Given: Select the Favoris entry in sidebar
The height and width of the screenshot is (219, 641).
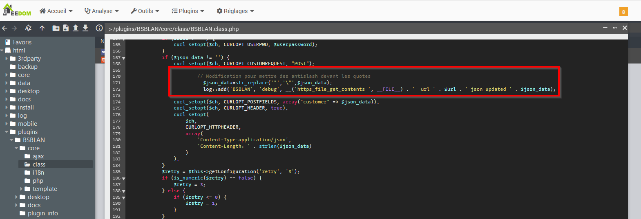Looking at the screenshot, I should point(22,42).
